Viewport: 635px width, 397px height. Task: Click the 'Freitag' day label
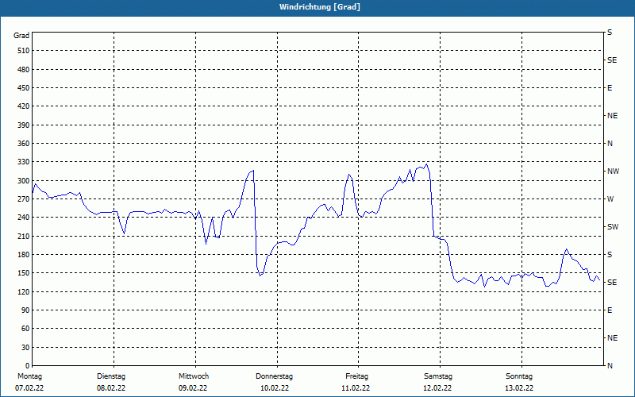point(356,376)
